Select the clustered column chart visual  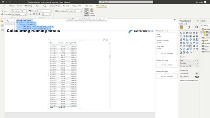[x=191, y=33]
